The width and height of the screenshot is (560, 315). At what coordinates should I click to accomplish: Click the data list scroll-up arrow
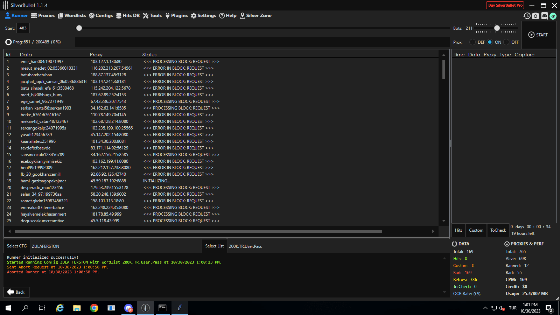coord(444,55)
